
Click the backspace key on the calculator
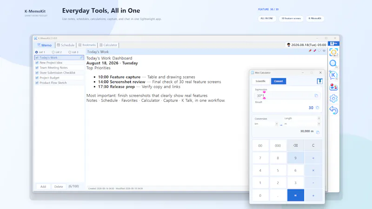coord(295,145)
